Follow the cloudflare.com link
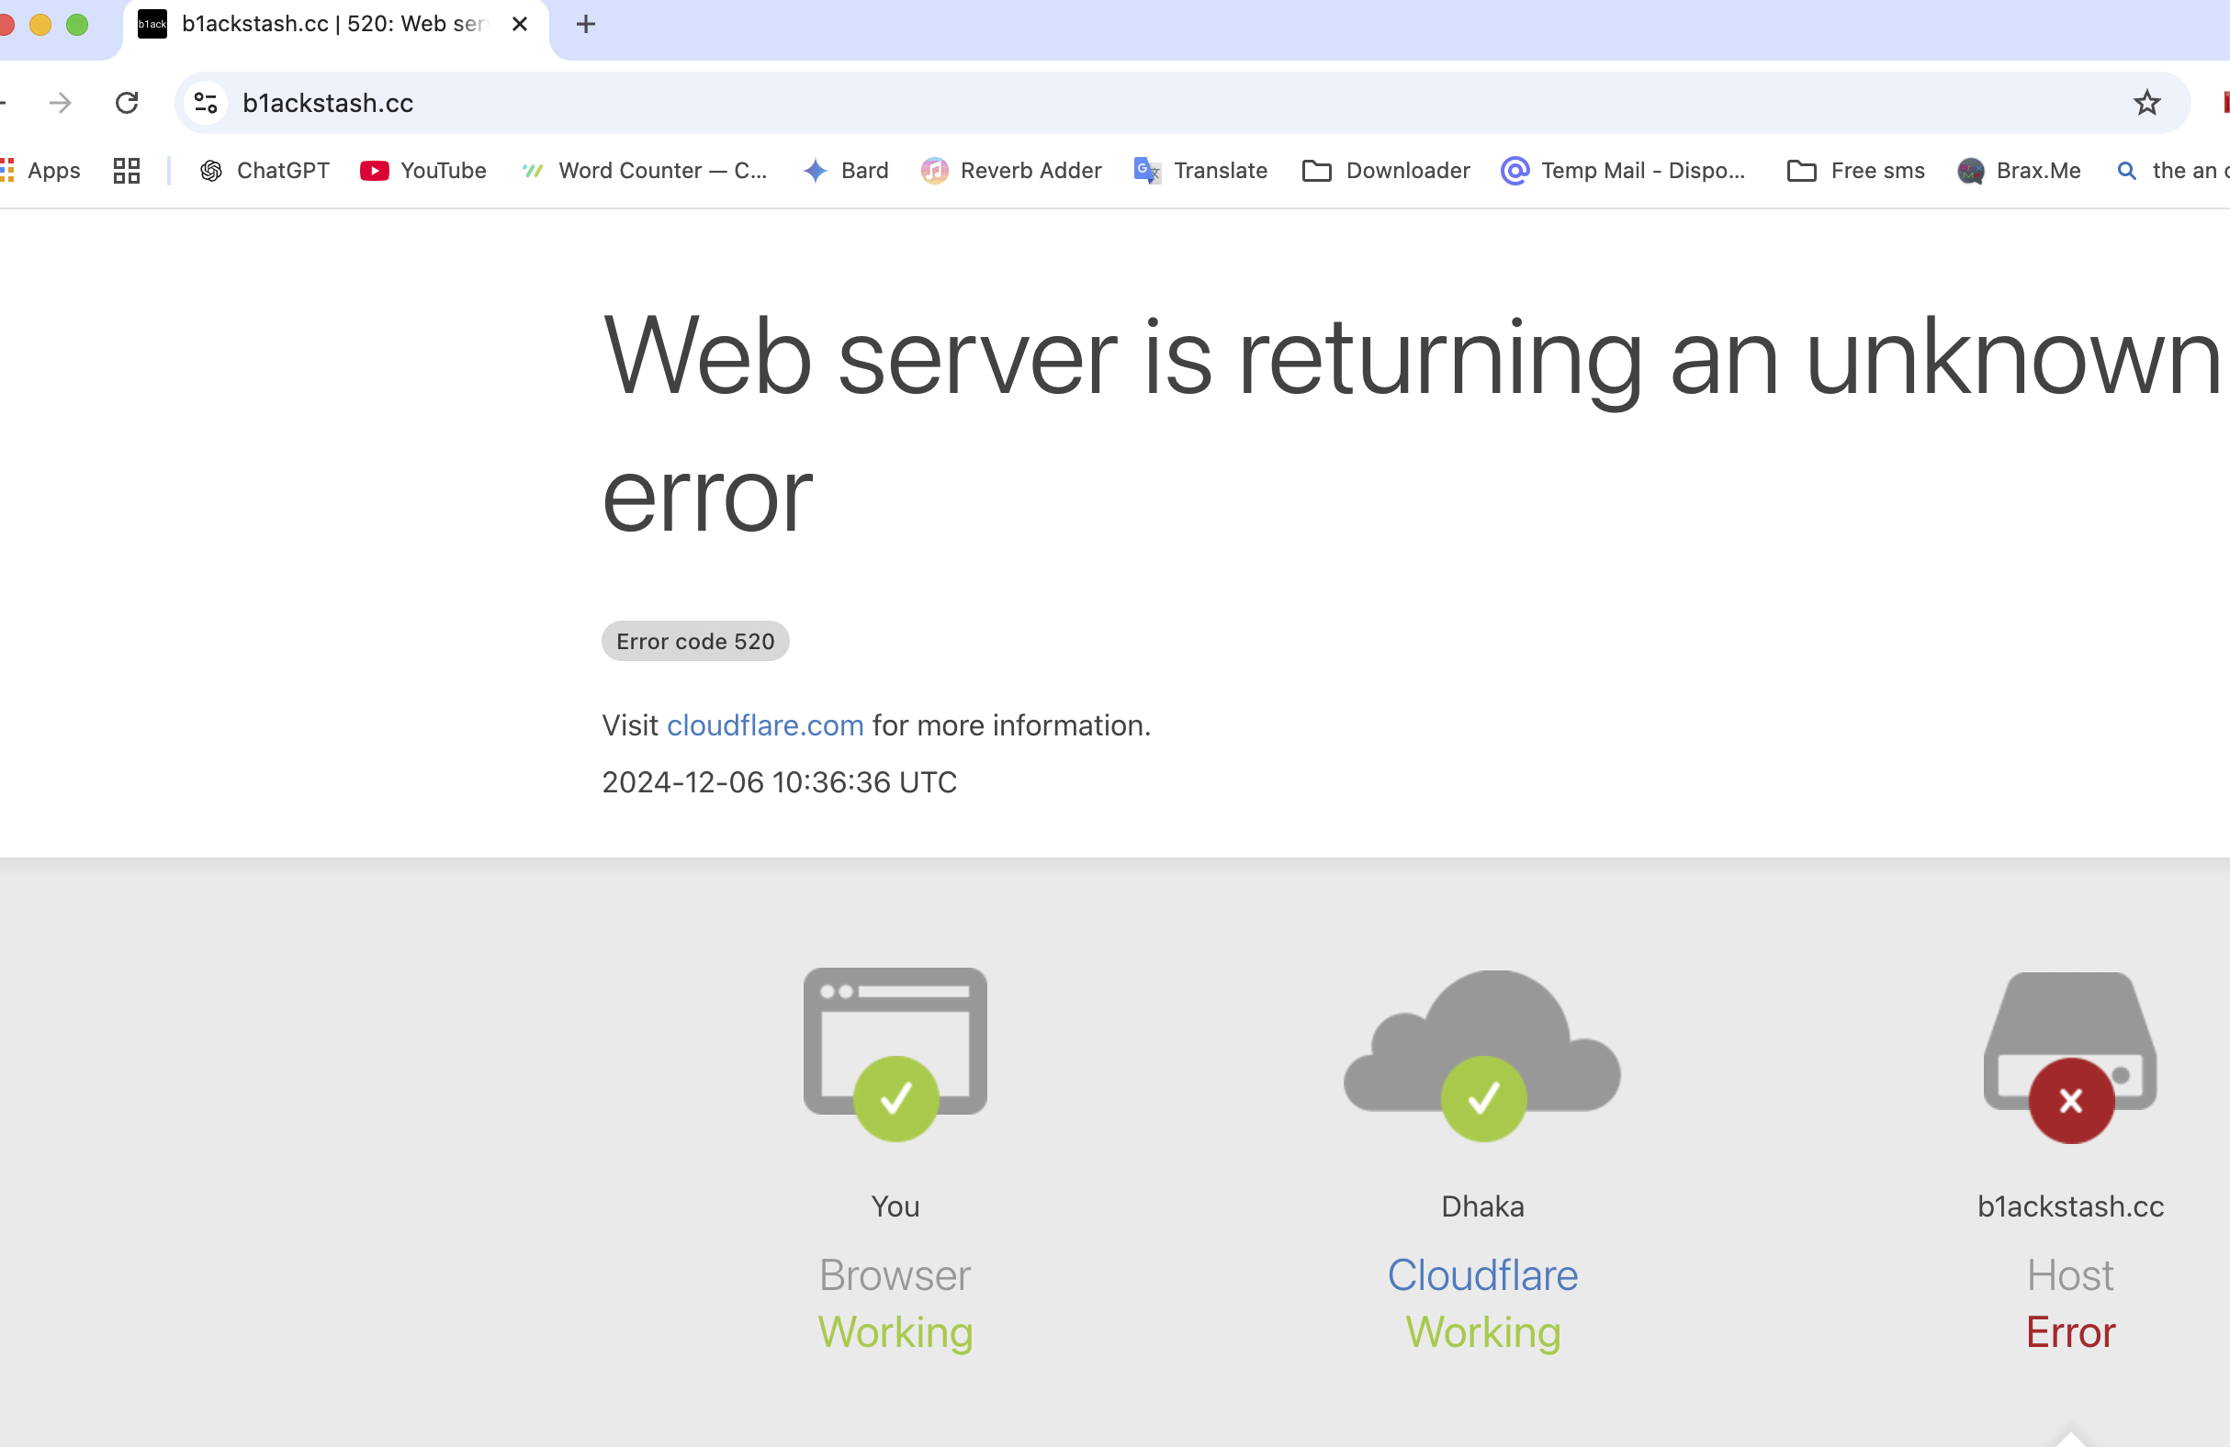The height and width of the screenshot is (1447, 2230). pos(764,725)
